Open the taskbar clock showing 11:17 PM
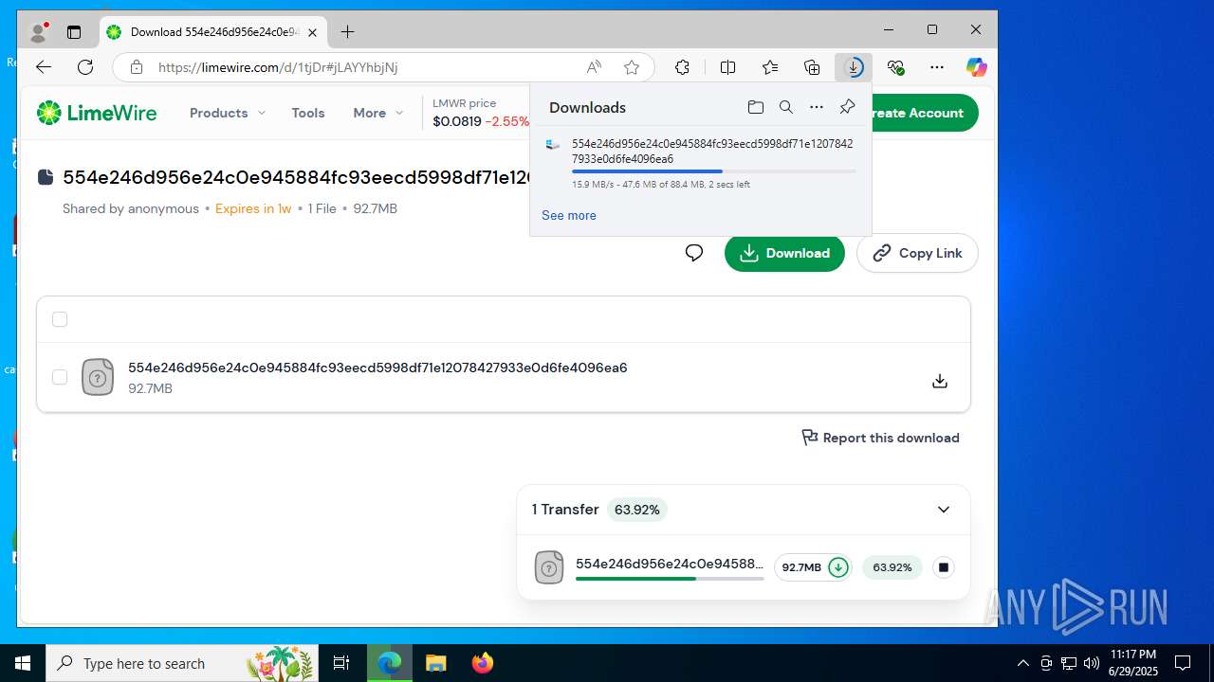The width and height of the screenshot is (1214, 682). point(1132,663)
